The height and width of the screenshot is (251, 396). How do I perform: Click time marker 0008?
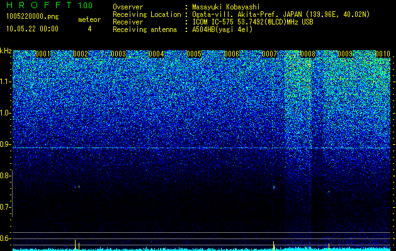[x=308, y=54]
